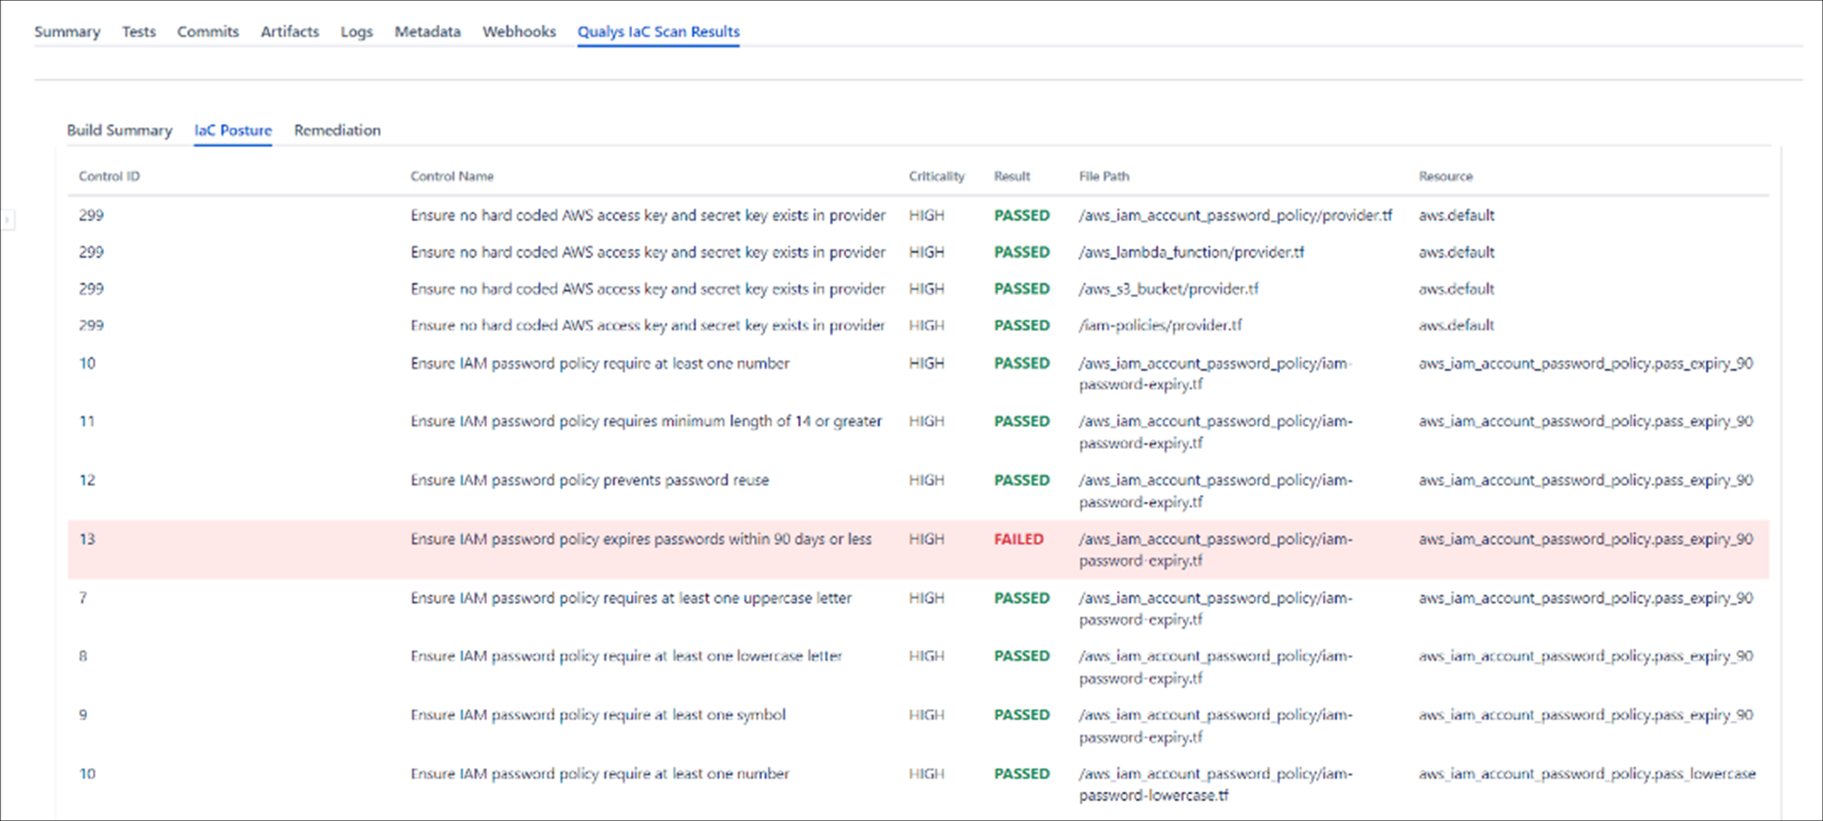Image resolution: width=1823 pixels, height=821 pixels.
Task: Click Control ID 11 cell
Action: coord(86,422)
